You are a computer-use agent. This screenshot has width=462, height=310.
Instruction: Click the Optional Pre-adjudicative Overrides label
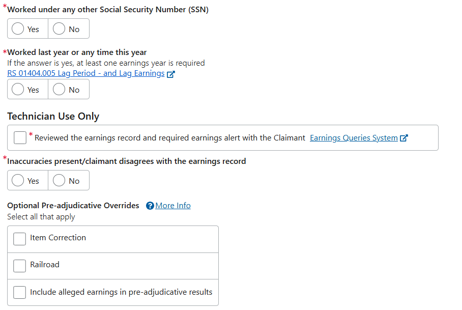(x=73, y=206)
